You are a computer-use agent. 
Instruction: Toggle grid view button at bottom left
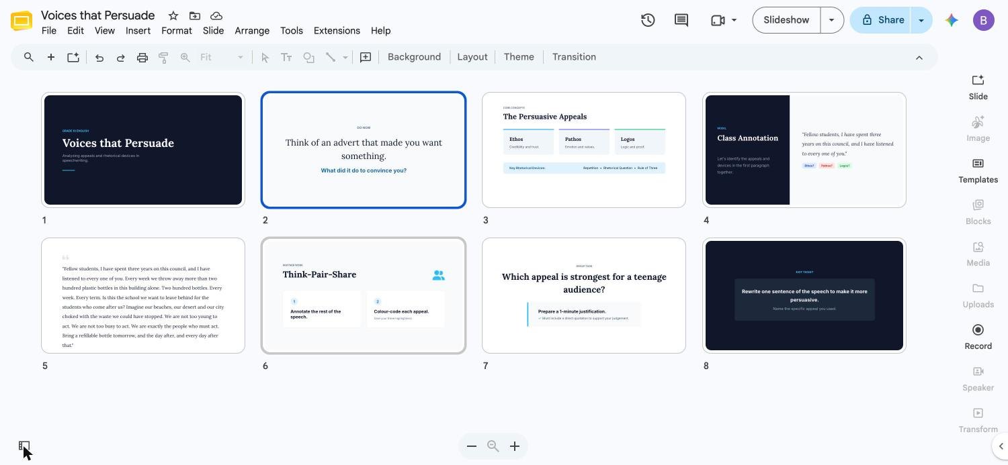pos(24,446)
